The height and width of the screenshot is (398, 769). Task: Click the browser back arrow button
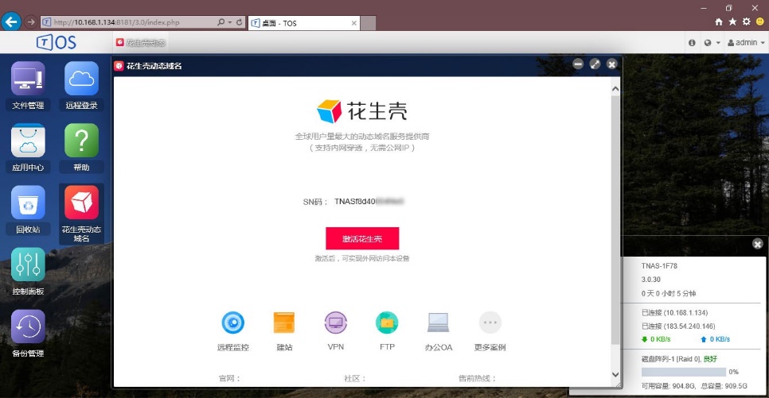tap(11, 22)
